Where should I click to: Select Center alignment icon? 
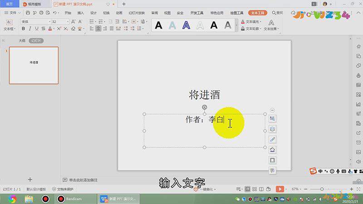[98, 29]
